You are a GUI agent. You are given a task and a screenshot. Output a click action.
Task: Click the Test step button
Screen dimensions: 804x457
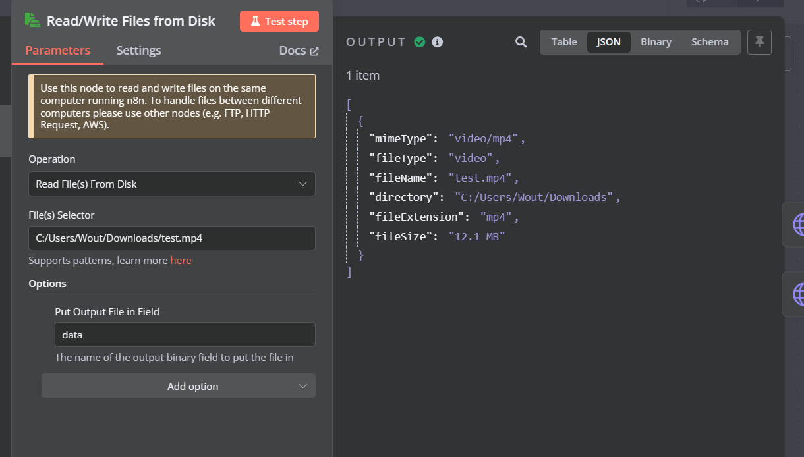pos(279,21)
